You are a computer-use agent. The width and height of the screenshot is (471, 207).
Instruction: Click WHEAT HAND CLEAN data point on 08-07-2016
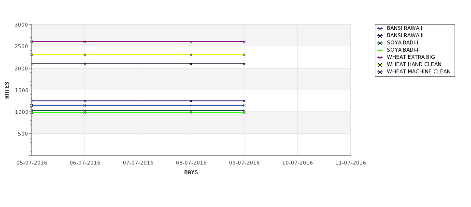point(191,55)
